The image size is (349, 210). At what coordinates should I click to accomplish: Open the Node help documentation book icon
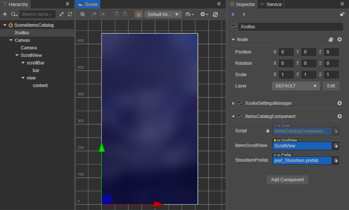pos(331,40)
